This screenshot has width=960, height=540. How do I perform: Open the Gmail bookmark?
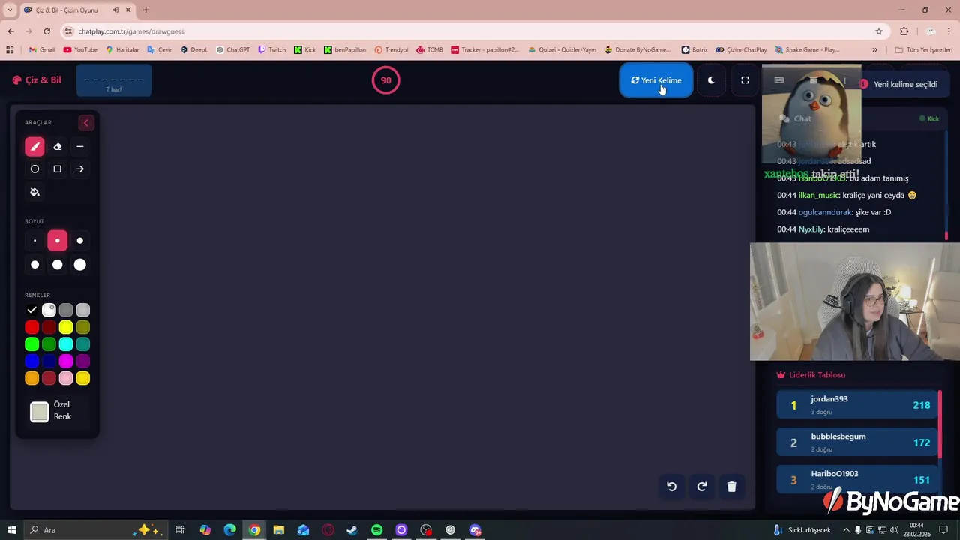tap(42, 50)
